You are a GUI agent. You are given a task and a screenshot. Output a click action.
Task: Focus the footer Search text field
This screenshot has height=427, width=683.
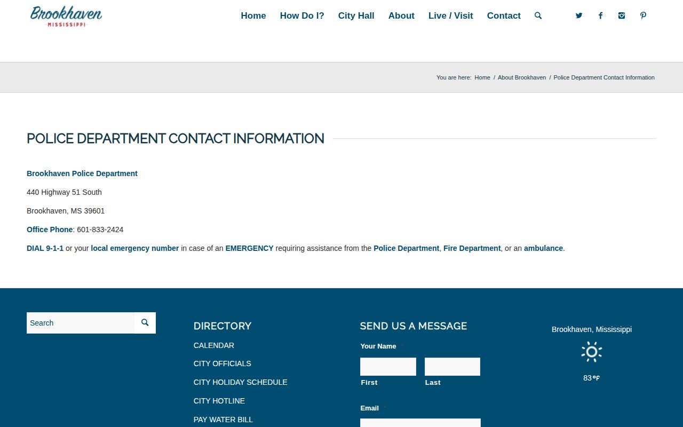pyautogui.click(x=81, y=323)
